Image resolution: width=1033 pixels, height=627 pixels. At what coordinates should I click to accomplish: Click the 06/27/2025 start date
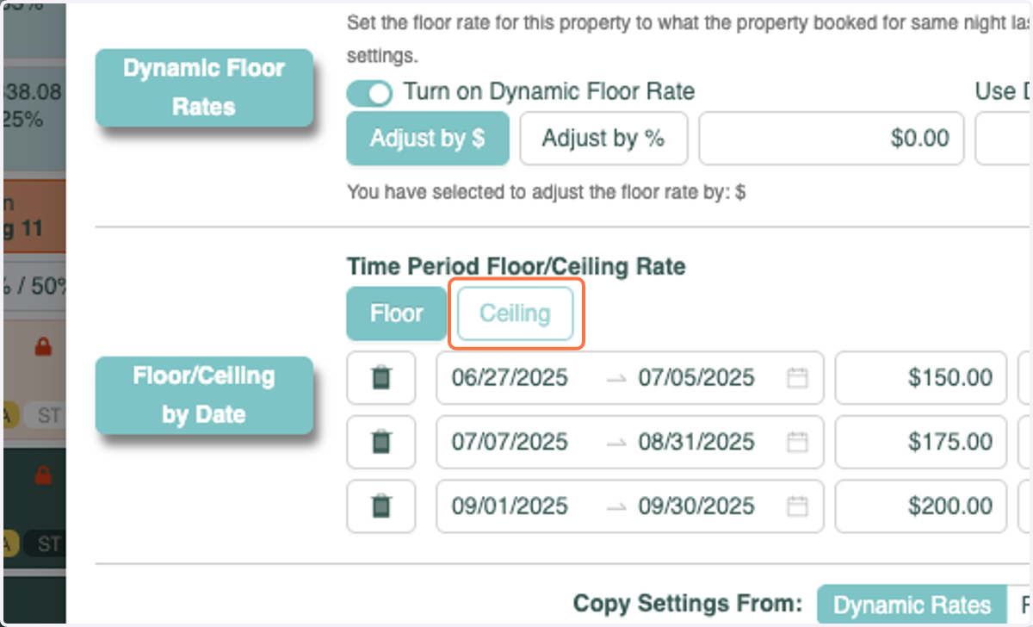(x=510, y=377)
